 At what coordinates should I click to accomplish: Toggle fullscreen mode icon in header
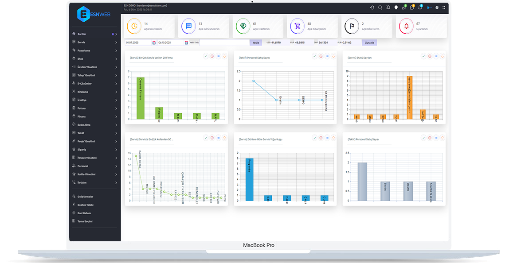click(x=443, y=8)
